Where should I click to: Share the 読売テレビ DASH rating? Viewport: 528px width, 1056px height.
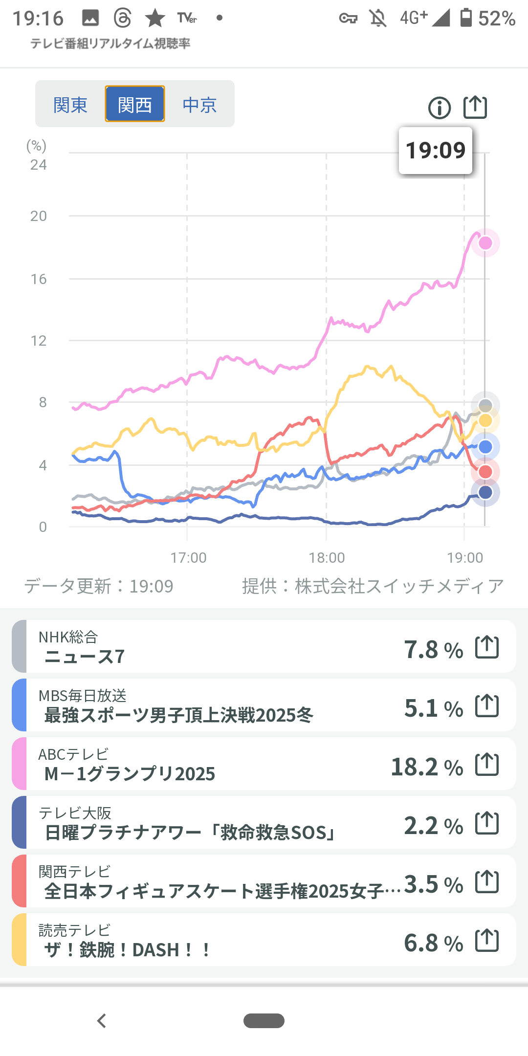click(x=487, y=941)
